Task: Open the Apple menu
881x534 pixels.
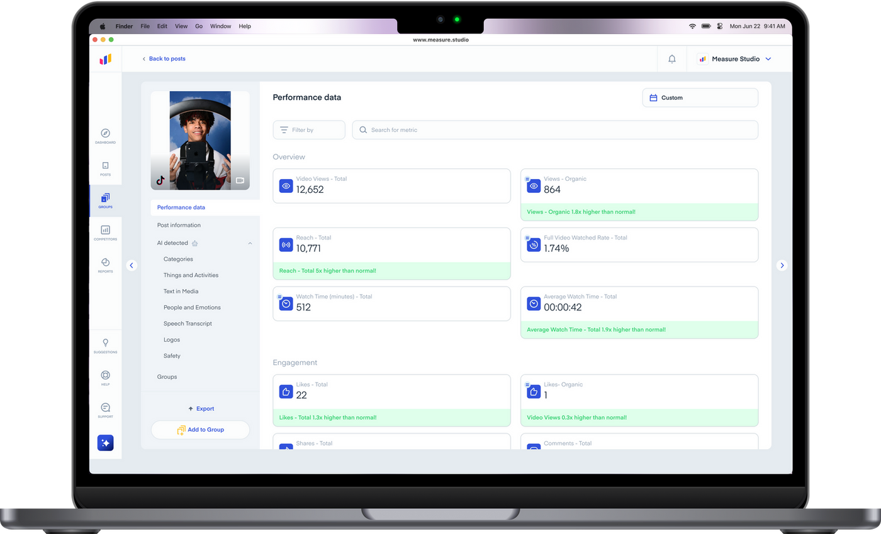Action: pos(103,26)
